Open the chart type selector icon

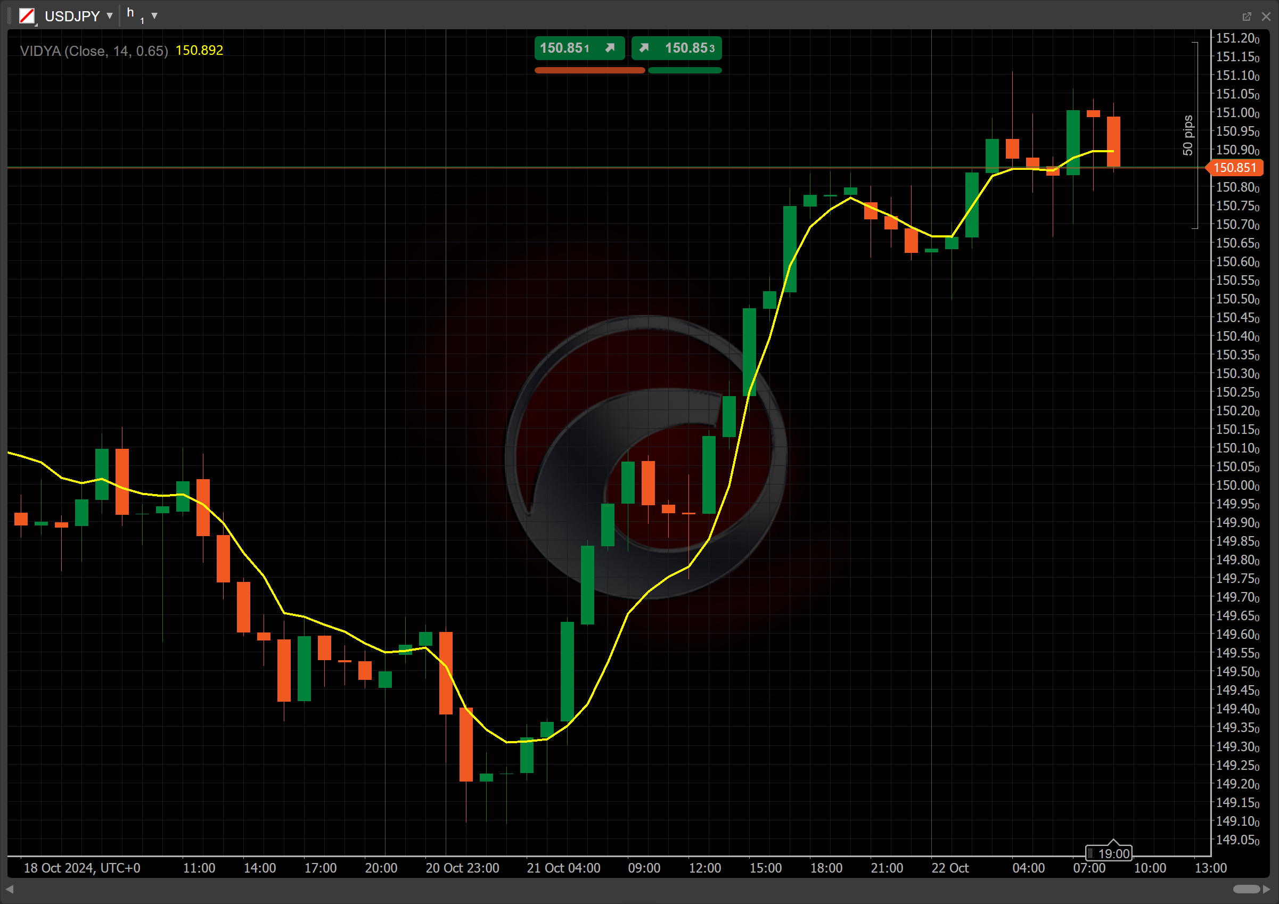pyautogui.click(x=27, y=15)
